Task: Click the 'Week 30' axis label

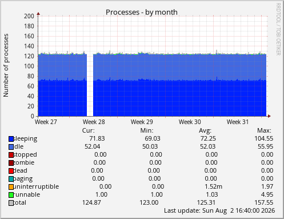Action: click(190, 122)
